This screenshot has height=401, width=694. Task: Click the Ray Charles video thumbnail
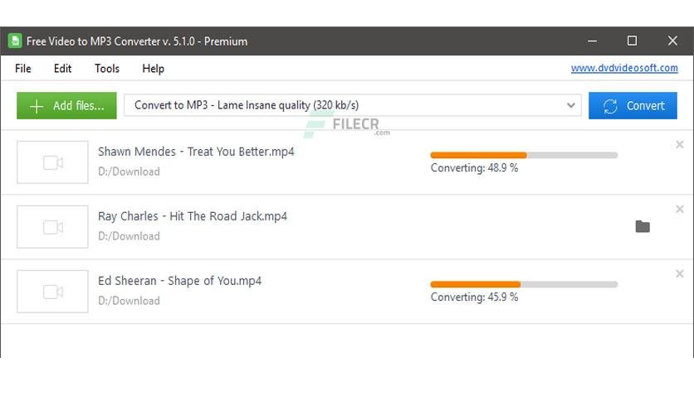(x=52, y=226)
